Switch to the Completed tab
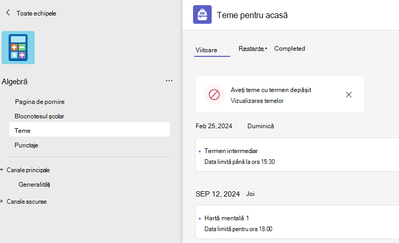Screen dimensions: 399x243 click(x=290, y=49)
